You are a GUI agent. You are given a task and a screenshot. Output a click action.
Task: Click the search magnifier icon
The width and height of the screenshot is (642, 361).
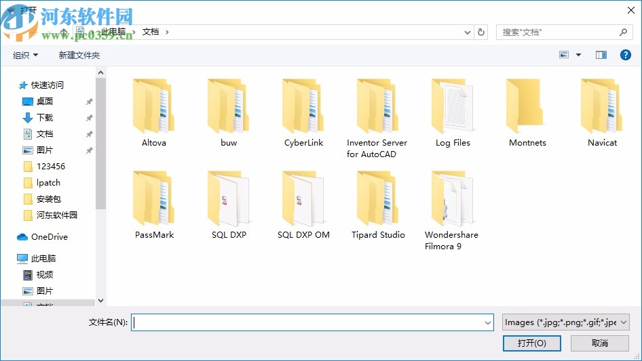point(623,32)
